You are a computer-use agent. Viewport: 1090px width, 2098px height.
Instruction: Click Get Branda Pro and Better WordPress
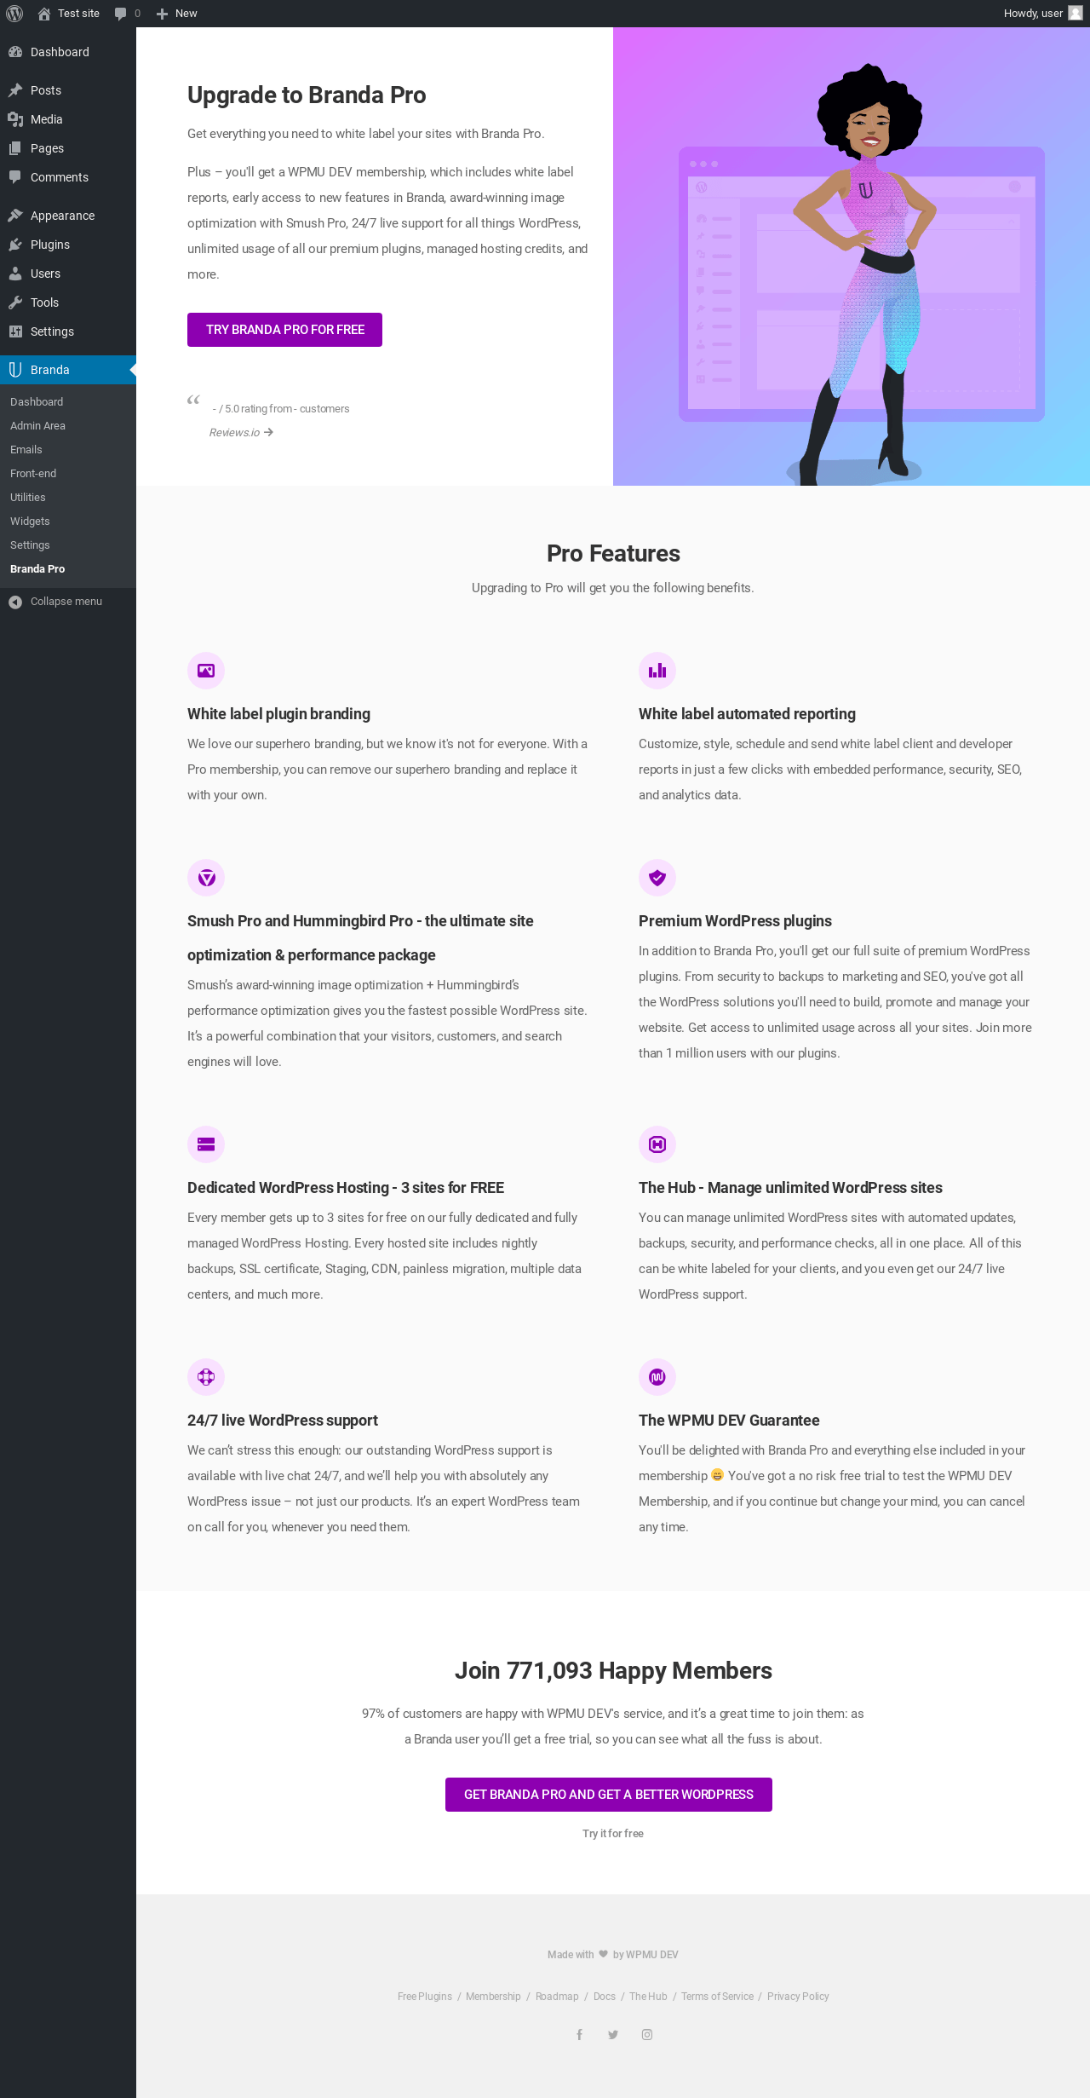pyautogui.click(x=609, y=1795)
